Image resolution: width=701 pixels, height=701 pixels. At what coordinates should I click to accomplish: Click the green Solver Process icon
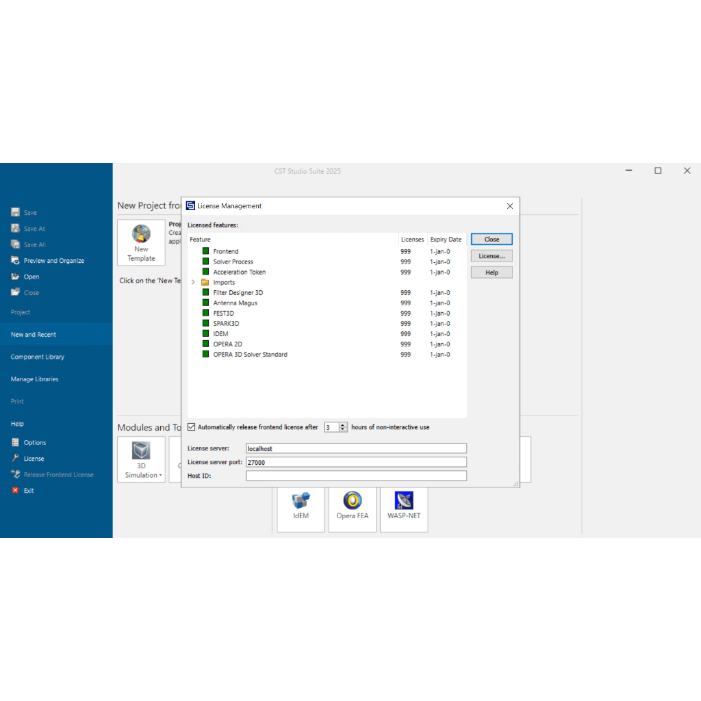pos(205,262)
